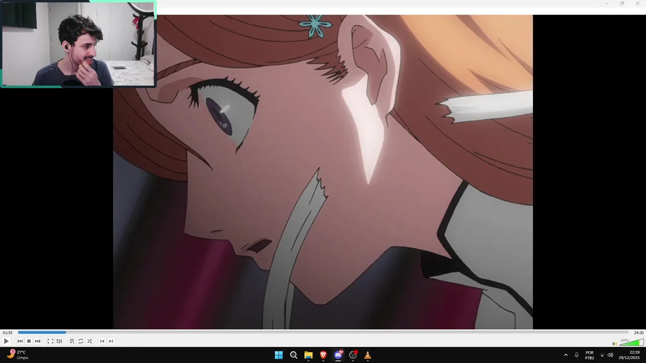Click elapsed time label 01:55
The width and height of the screenshot is (646, 363).
coord(8,333)
